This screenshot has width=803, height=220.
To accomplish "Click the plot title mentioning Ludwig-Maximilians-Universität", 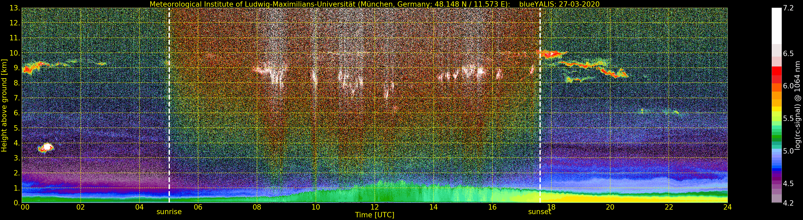I will click(x=374, y=4).
